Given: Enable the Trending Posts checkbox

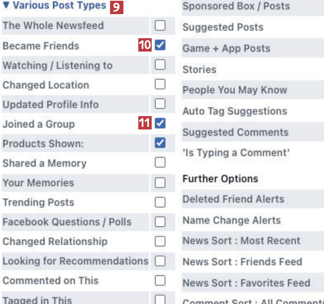Looking at the screenshot, I should click(160, 202).
